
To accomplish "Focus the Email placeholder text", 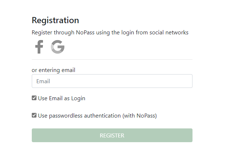I will tap(43, 81).
